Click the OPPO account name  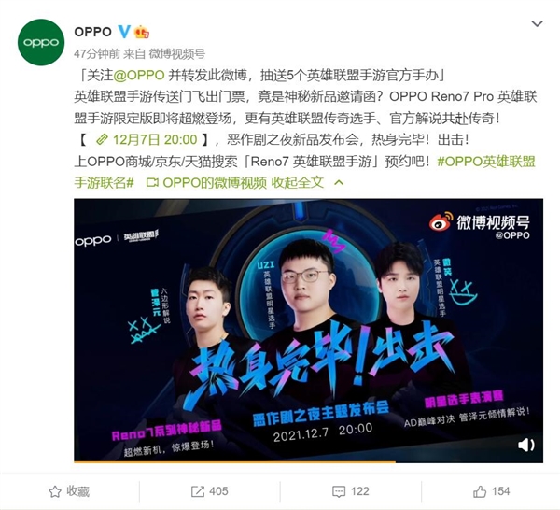(92, 32)
